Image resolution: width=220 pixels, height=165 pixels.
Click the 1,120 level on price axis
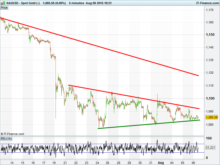point(210,73)
